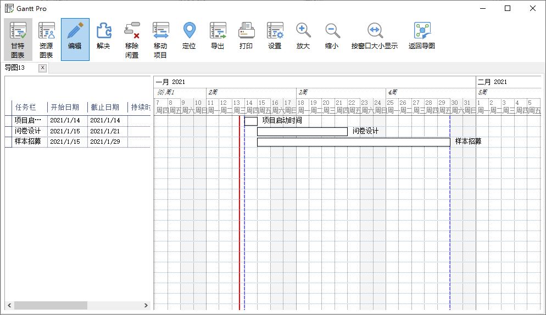Close the 导图13 tab with X
The height and width of the screenshot is (315, 546).
tap(43, 67)
